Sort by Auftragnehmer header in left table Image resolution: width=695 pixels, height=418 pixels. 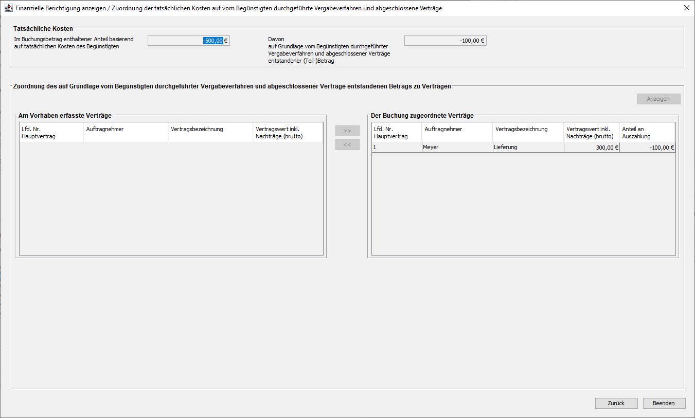(x=126, y=132)
